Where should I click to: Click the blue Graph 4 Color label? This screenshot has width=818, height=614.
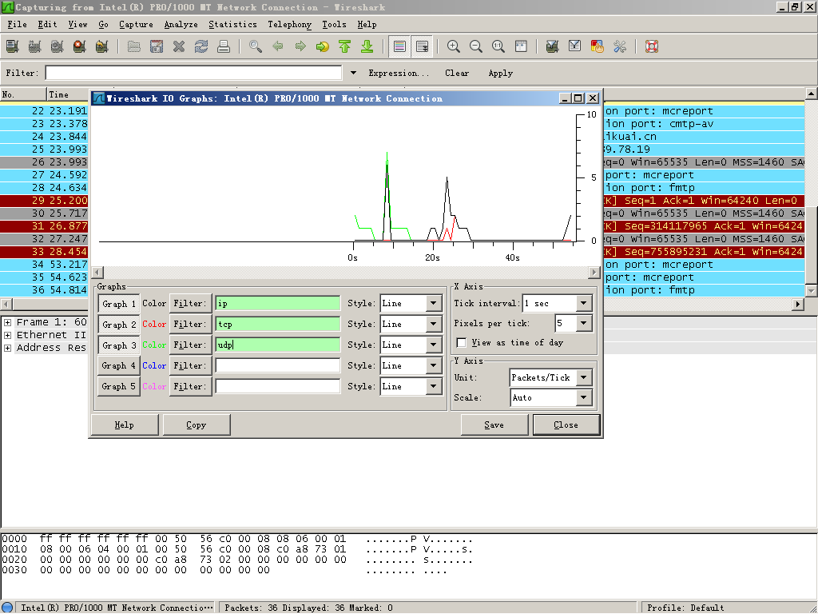point(154,365)
